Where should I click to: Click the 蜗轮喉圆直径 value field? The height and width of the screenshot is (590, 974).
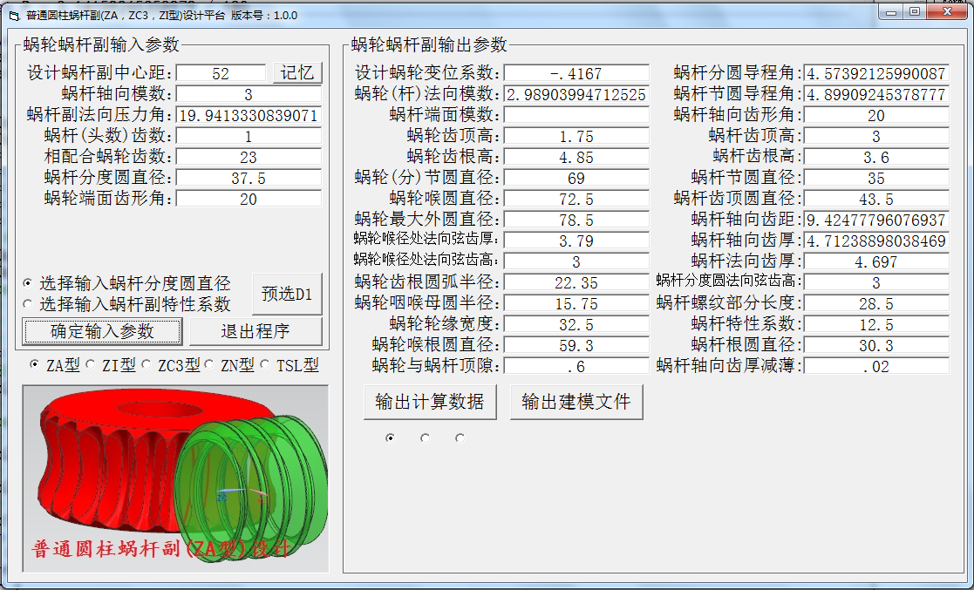576,199
